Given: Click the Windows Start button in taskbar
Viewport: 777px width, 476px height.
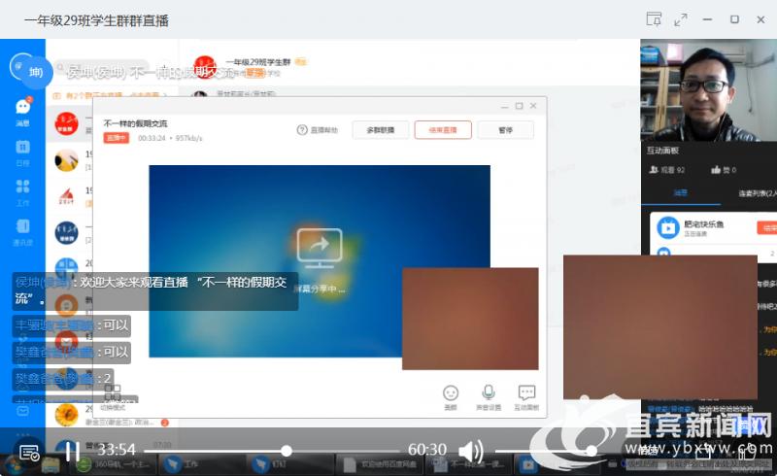Looking at the screenshot, I should click(x=14, y=465).
